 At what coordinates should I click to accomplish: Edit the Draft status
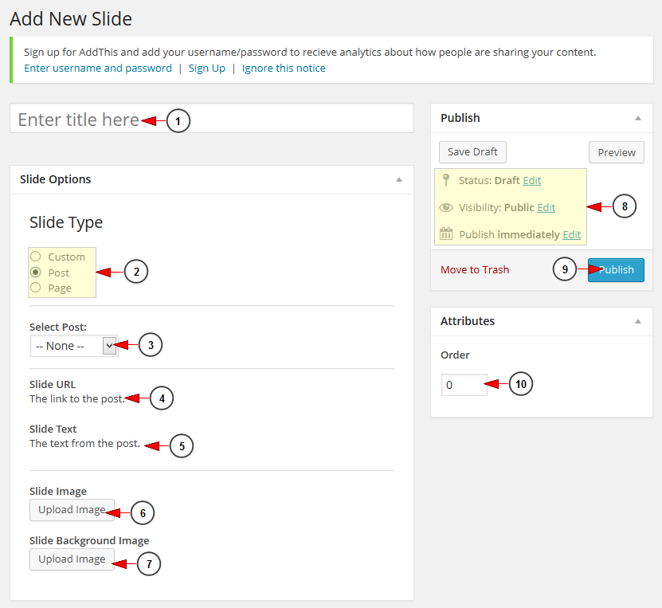531,180
